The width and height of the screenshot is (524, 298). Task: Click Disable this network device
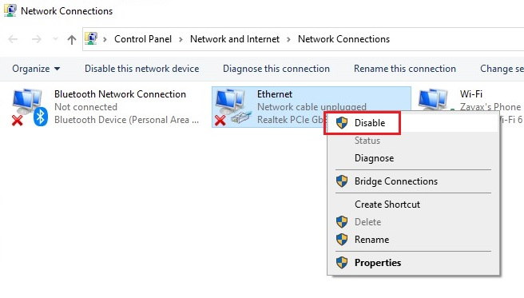pyautogui.click(x=141, y=69)
